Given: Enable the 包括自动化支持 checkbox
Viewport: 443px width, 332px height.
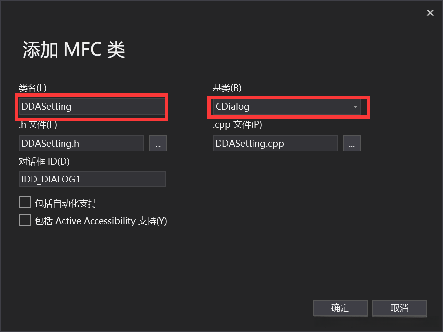Looking at the screenshot, I should point(25,202).
